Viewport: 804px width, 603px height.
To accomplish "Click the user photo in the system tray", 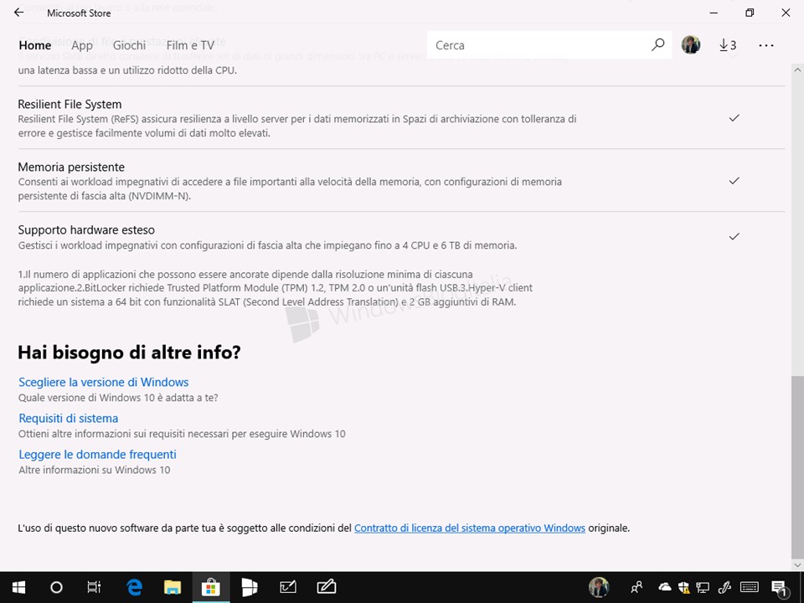I will (599, 587).
